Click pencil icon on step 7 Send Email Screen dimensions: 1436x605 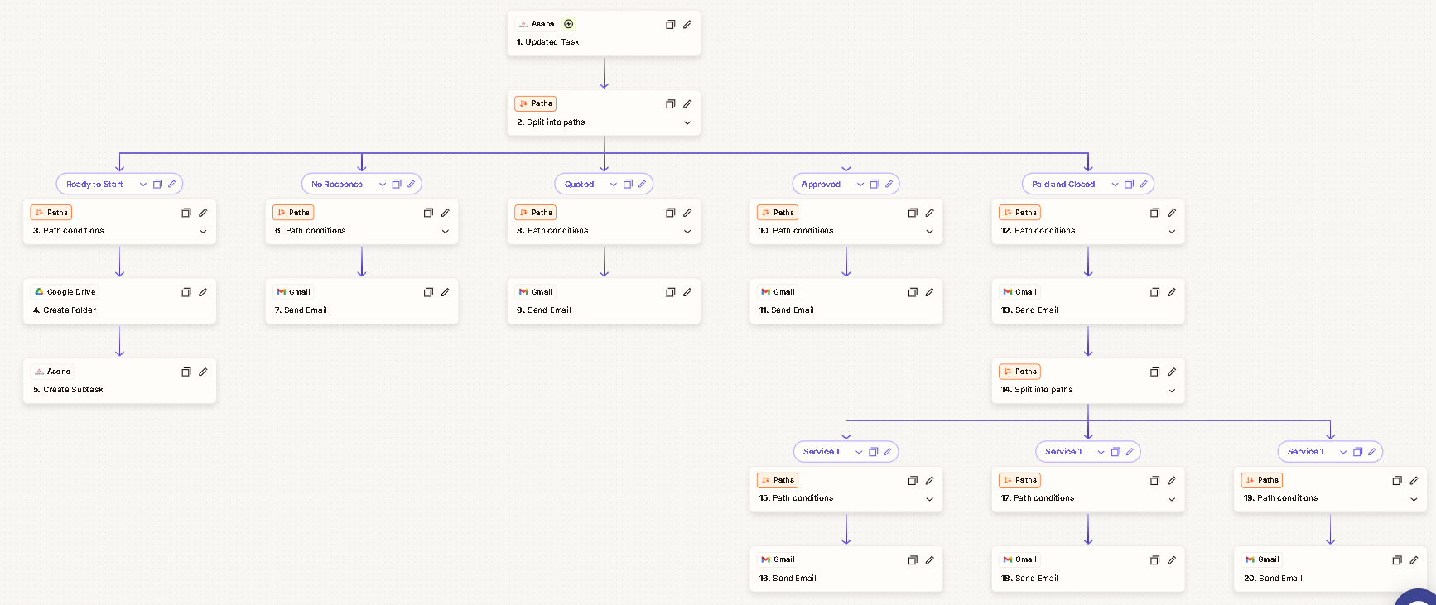tap(445, 292)
